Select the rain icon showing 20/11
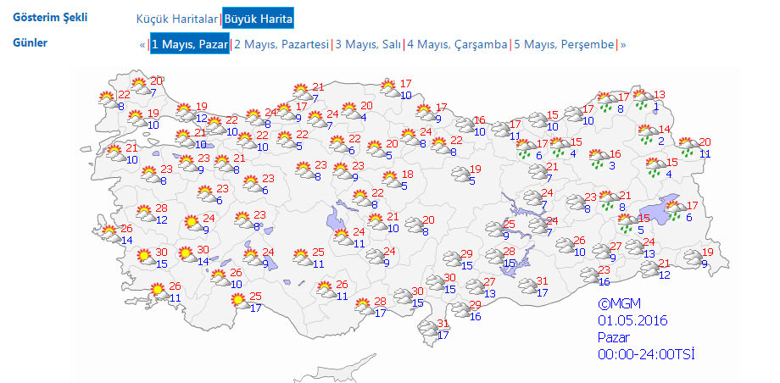The image size is (780, 383). [689, 147]
